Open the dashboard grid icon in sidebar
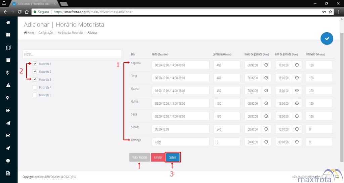 point(8,35)
